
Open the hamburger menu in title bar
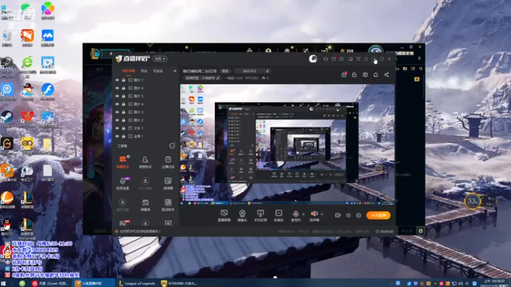pyautogui.click(x=366, y=59)
